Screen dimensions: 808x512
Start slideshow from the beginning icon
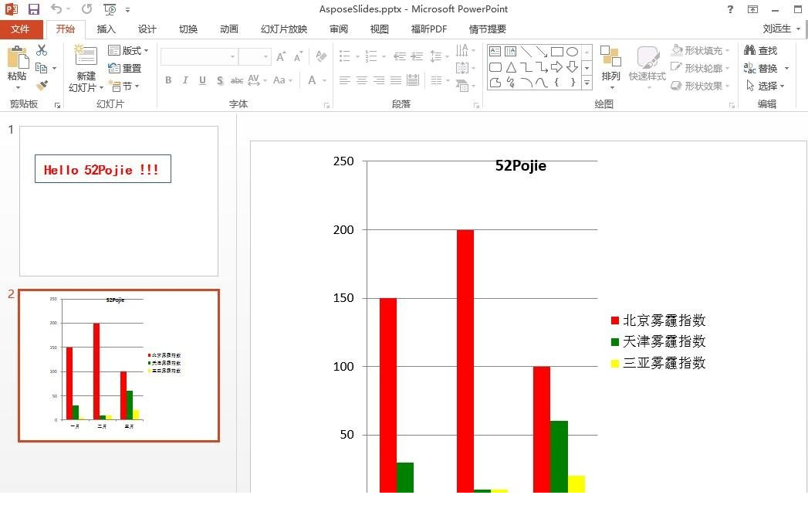click(x=110, y=9)
